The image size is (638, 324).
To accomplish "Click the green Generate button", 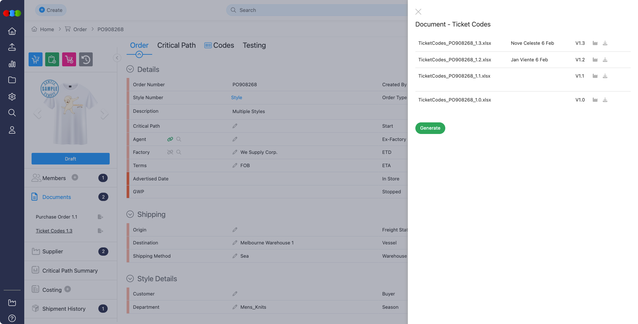I will coord(430,128).
